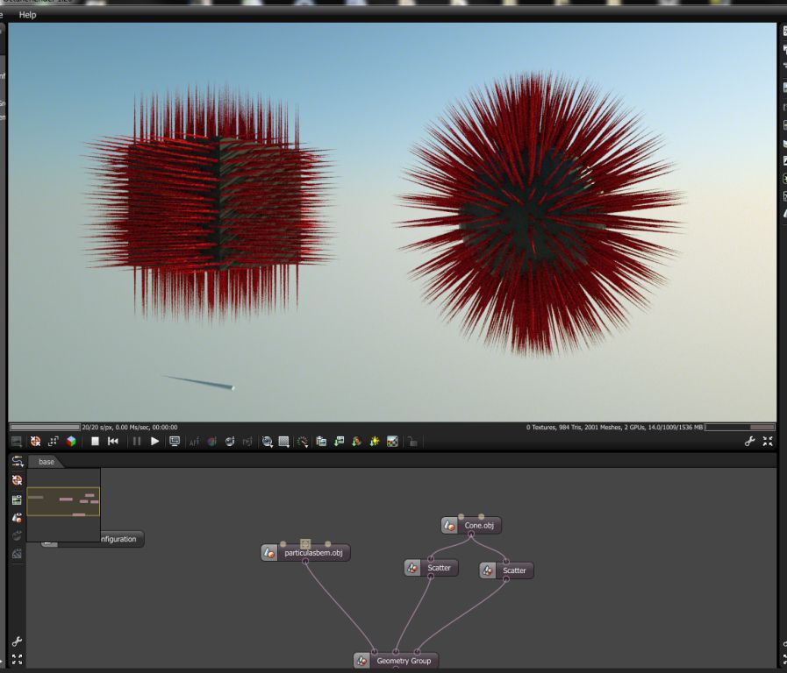Click the right Scatter node's output pin
This screenshot has width=787, height=673.
click(506, 578)
